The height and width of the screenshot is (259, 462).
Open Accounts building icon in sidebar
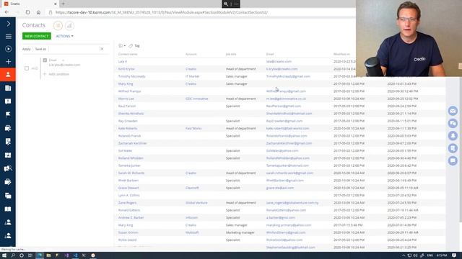(8, 88)
